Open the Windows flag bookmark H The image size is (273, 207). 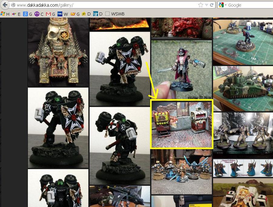5,14
